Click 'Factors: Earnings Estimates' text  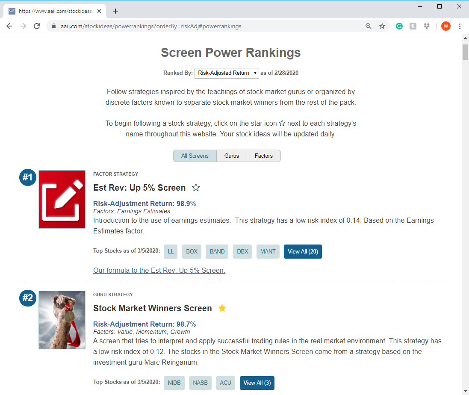(132, 212)
